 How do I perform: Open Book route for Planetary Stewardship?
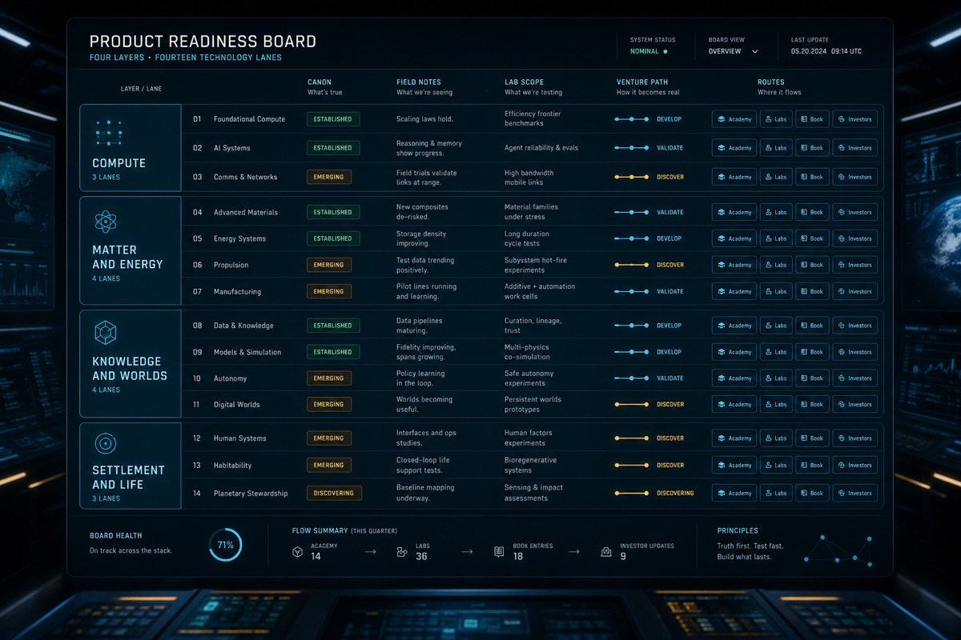click(x=813, y=493)
